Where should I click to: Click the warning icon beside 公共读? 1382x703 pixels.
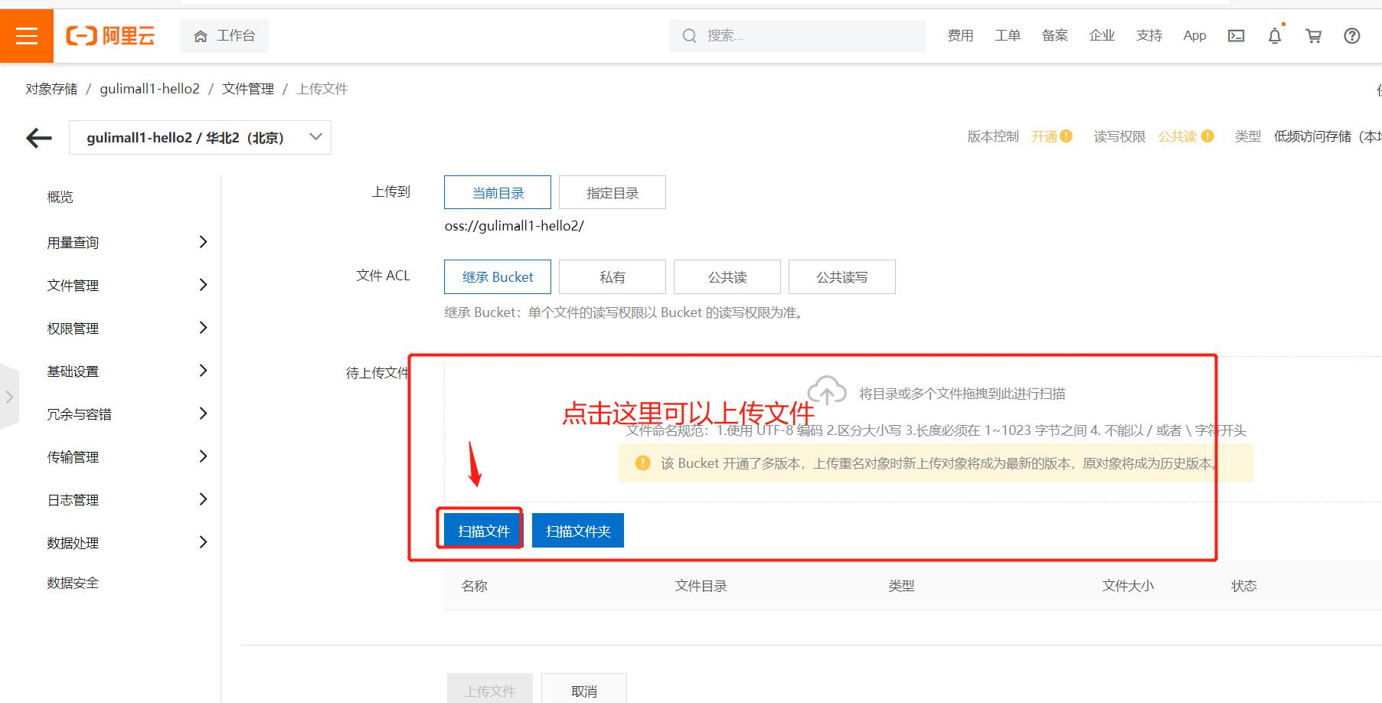coord(1207,136)
